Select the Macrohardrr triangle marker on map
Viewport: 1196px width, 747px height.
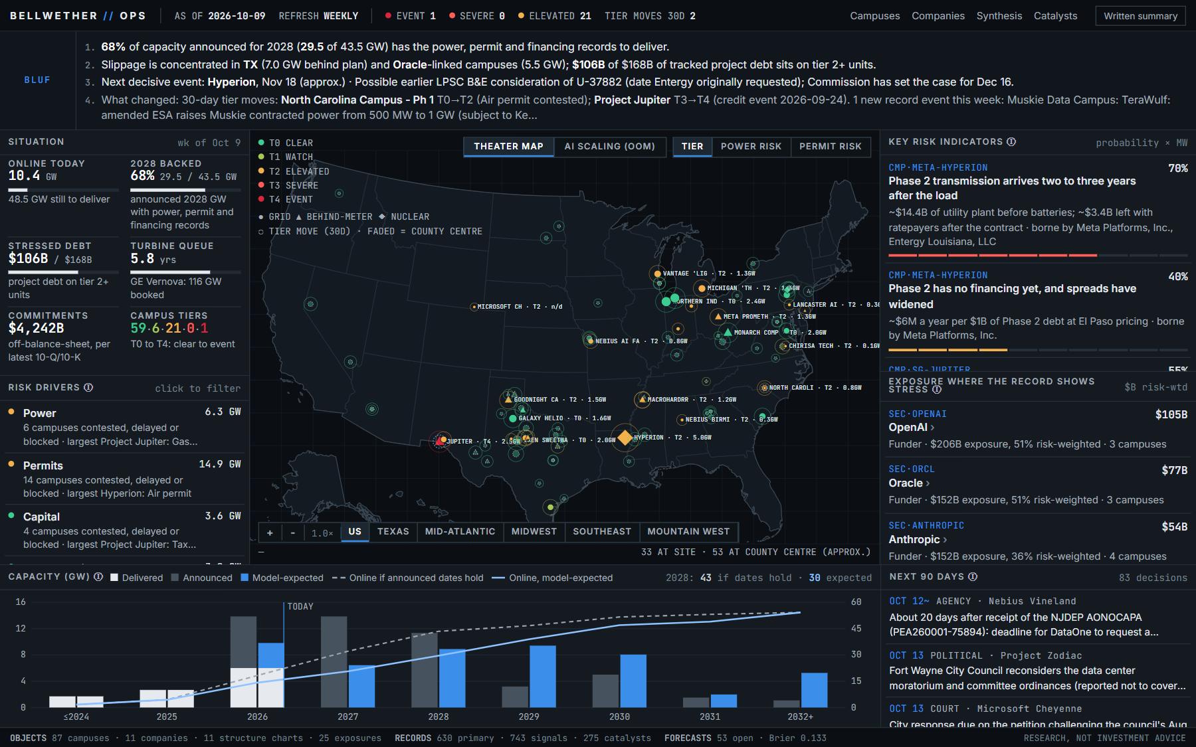[642, 399]
